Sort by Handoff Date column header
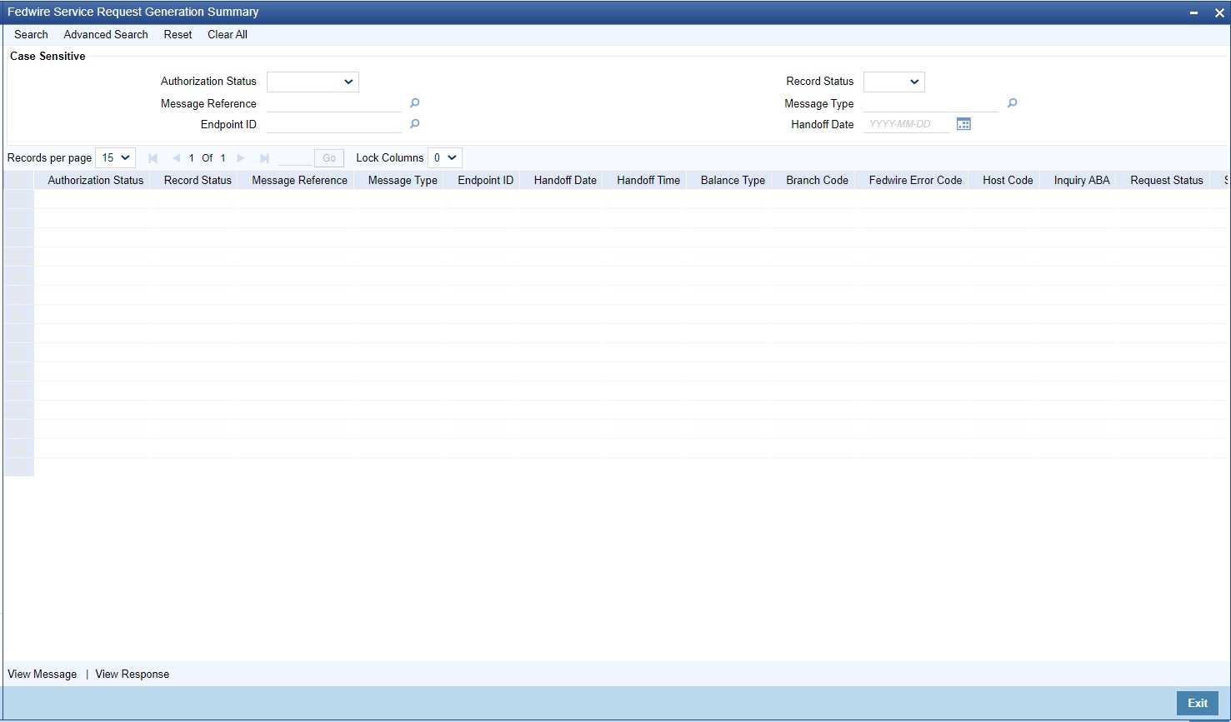Image resolution: width=1231 pixels, height=722 pixels. pos(565,181)
